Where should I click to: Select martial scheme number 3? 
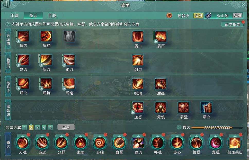pos(38,128)
